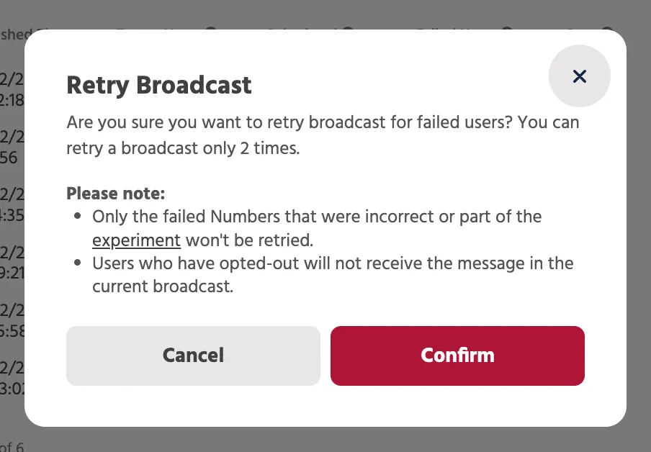Click the retry confirmation question paragraph
This screenshot has width=651, height=452.
pos(323,135)
